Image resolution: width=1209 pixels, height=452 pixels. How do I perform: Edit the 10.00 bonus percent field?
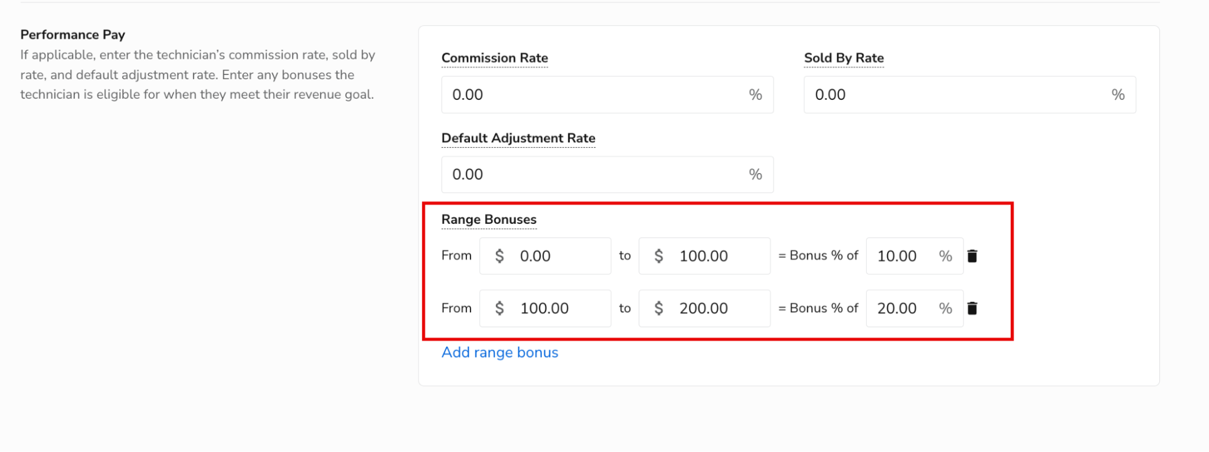[x=914, y=256]
